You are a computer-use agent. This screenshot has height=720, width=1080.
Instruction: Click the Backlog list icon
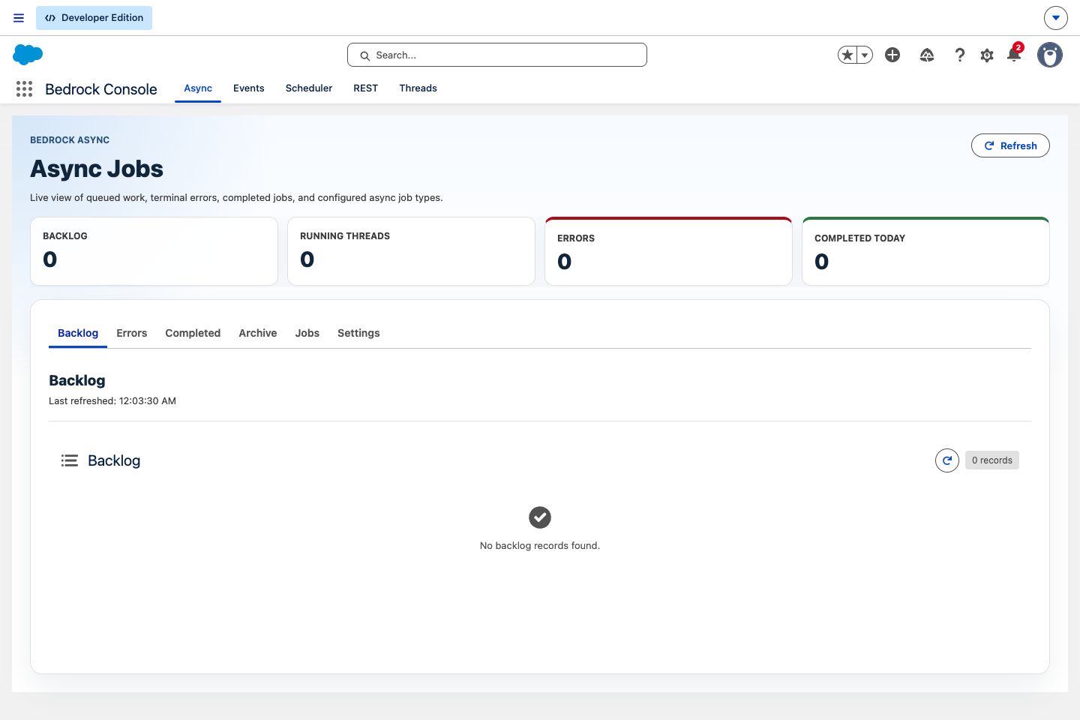[70, 460]
